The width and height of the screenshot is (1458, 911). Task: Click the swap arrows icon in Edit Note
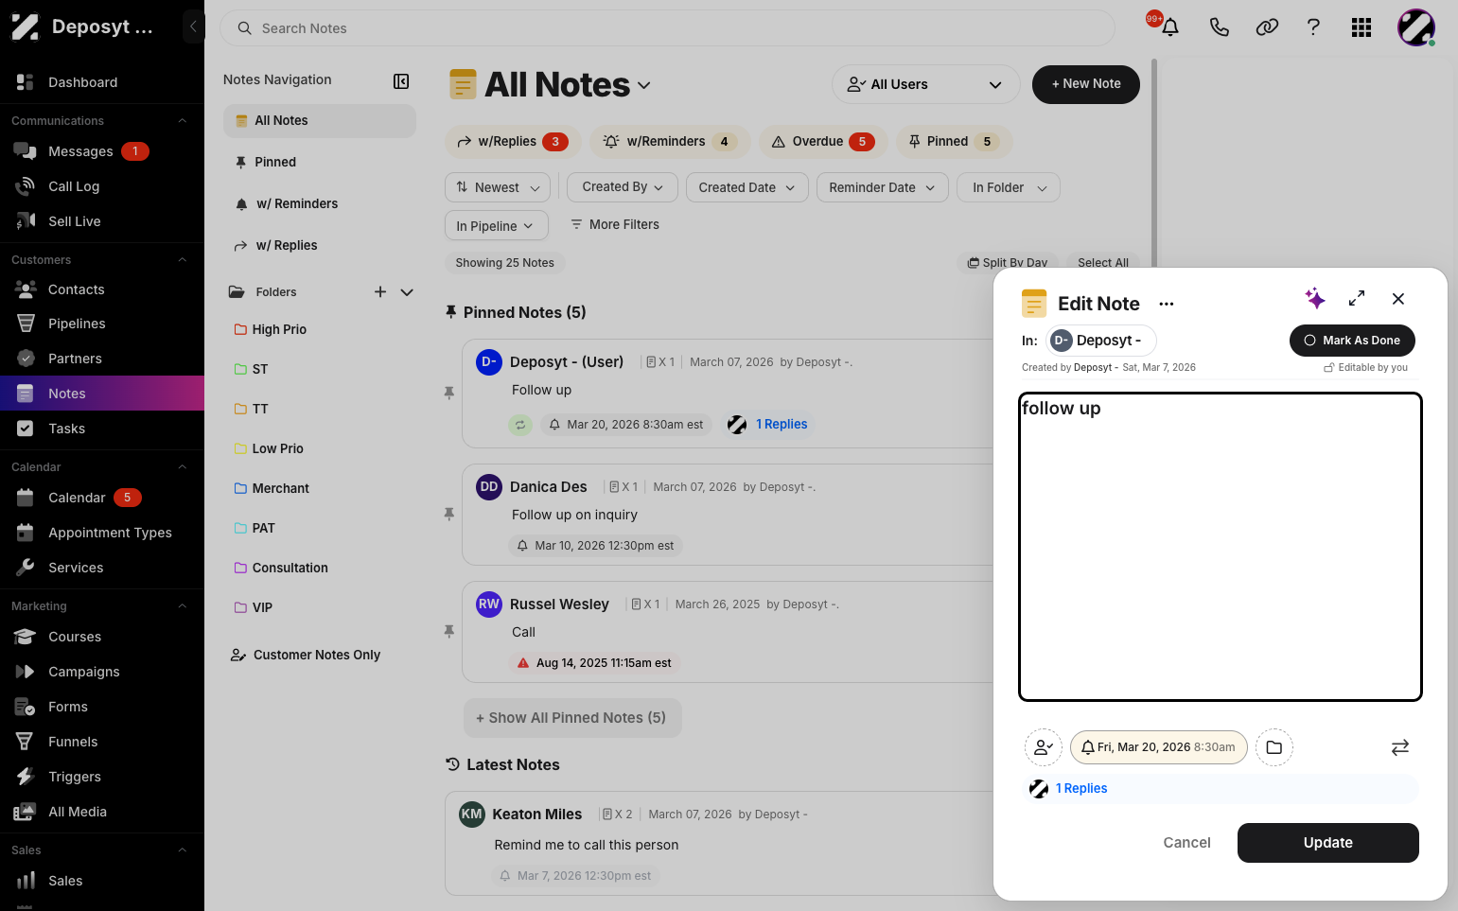pyautogui.click(x=1400, y=747)
